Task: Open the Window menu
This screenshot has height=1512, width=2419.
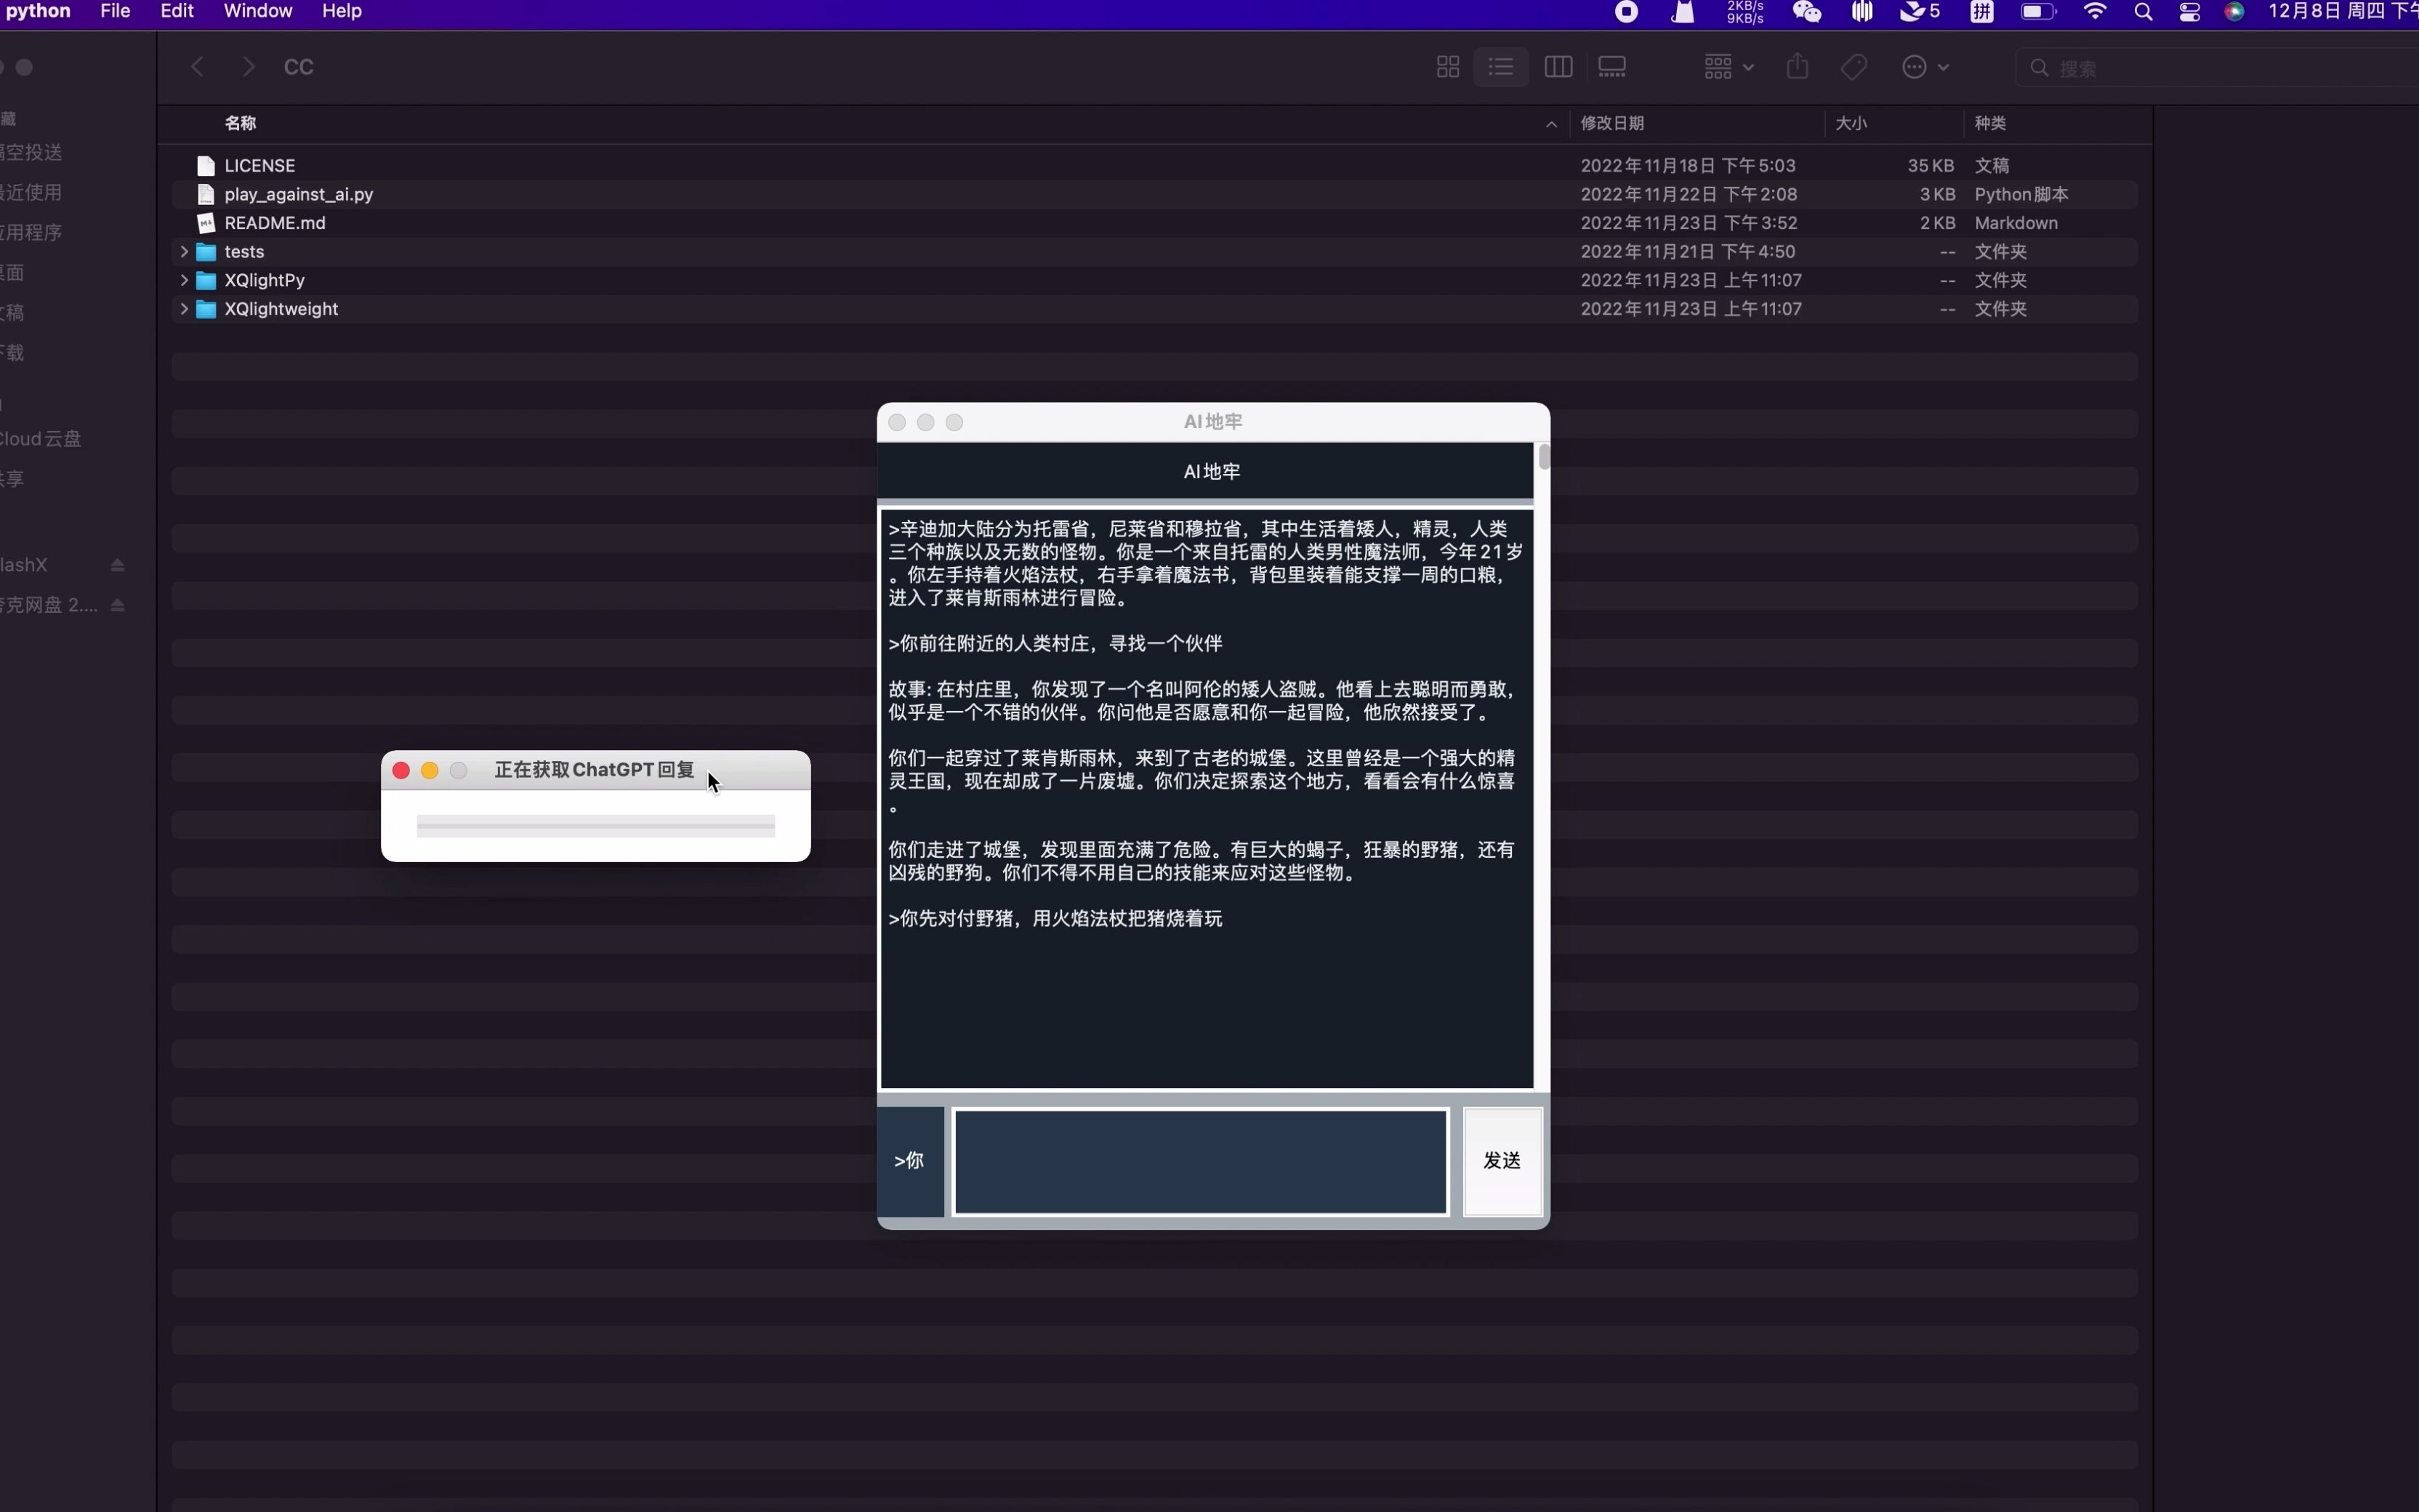Action: click(258, 11)
